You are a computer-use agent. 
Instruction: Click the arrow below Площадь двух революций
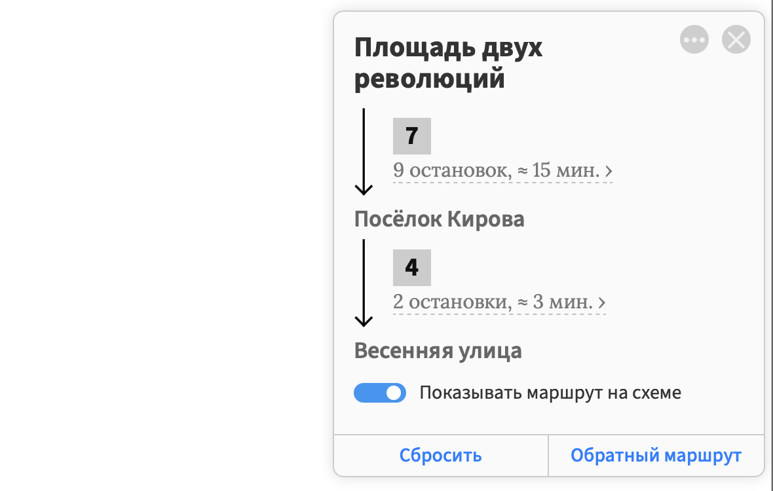point(364,152)
